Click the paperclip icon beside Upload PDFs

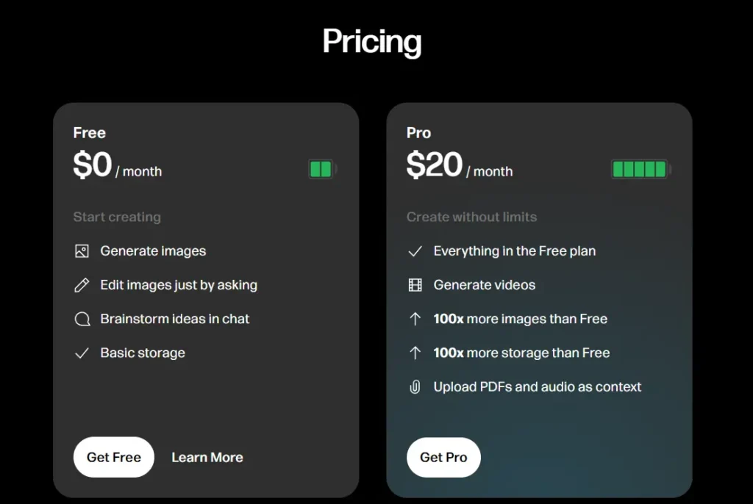415,387
